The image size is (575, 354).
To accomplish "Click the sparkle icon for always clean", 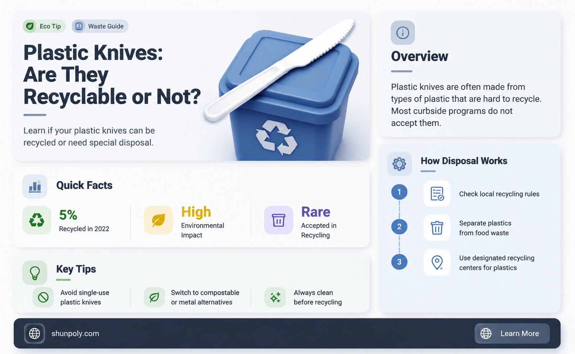I will click(275, 297).
